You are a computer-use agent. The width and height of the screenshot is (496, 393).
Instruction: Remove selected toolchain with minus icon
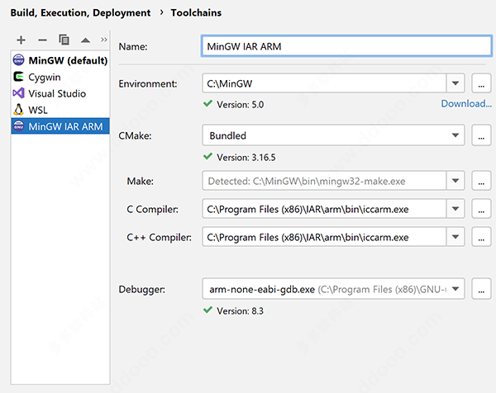[42, 40]
